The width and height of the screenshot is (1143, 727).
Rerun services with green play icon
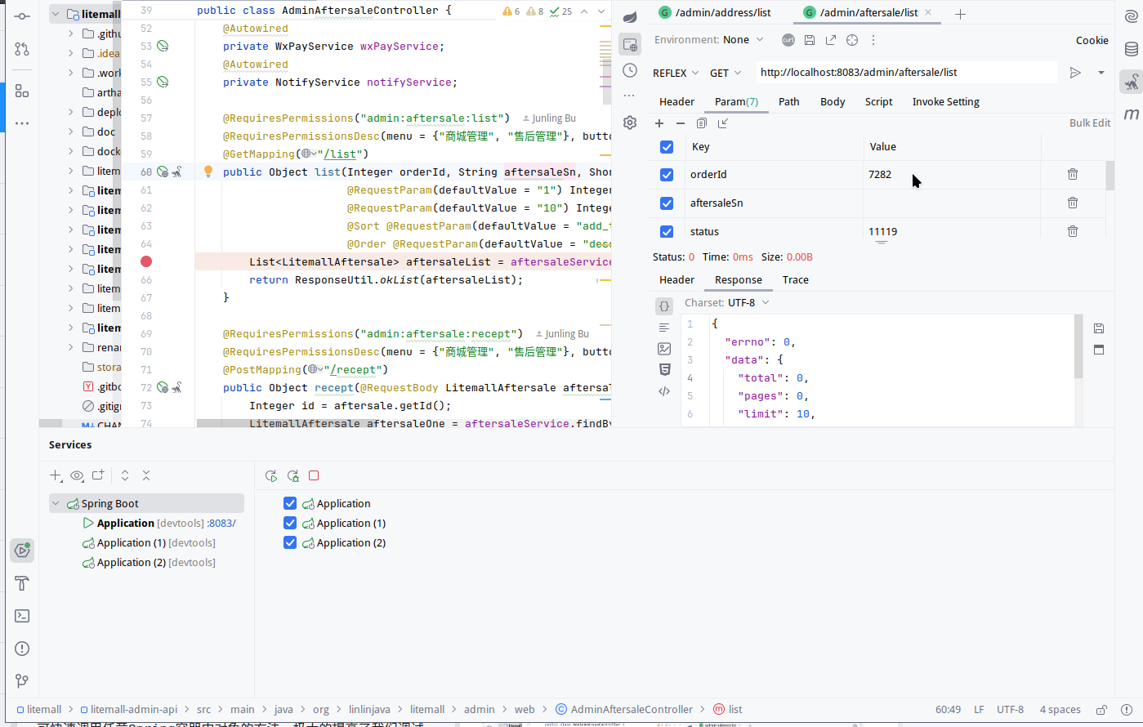click(x=272, y=475)
